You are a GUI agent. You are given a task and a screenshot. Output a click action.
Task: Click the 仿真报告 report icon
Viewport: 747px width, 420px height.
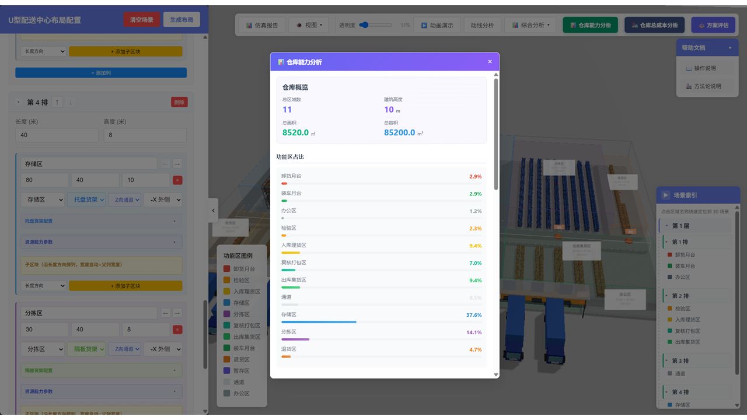point(249,26)
